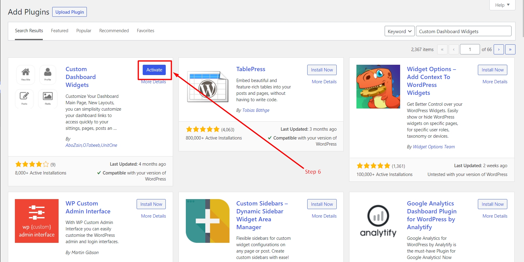Open the Help dropdown
The width and height of the screenshot is (524, 262).
[502, 5]
